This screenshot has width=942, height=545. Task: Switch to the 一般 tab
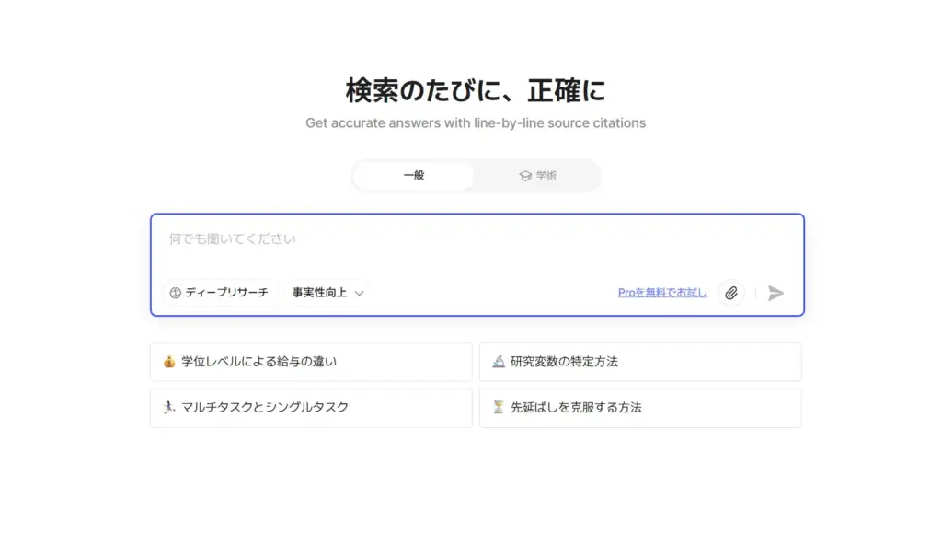point(414,176)
